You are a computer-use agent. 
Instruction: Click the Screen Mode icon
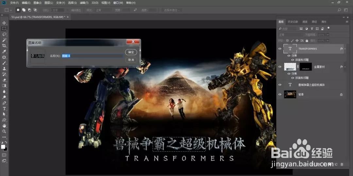pos(4,161)
